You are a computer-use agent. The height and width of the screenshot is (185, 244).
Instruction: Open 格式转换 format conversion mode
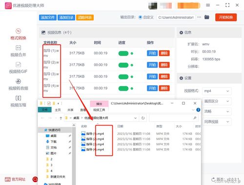point(18,34)
